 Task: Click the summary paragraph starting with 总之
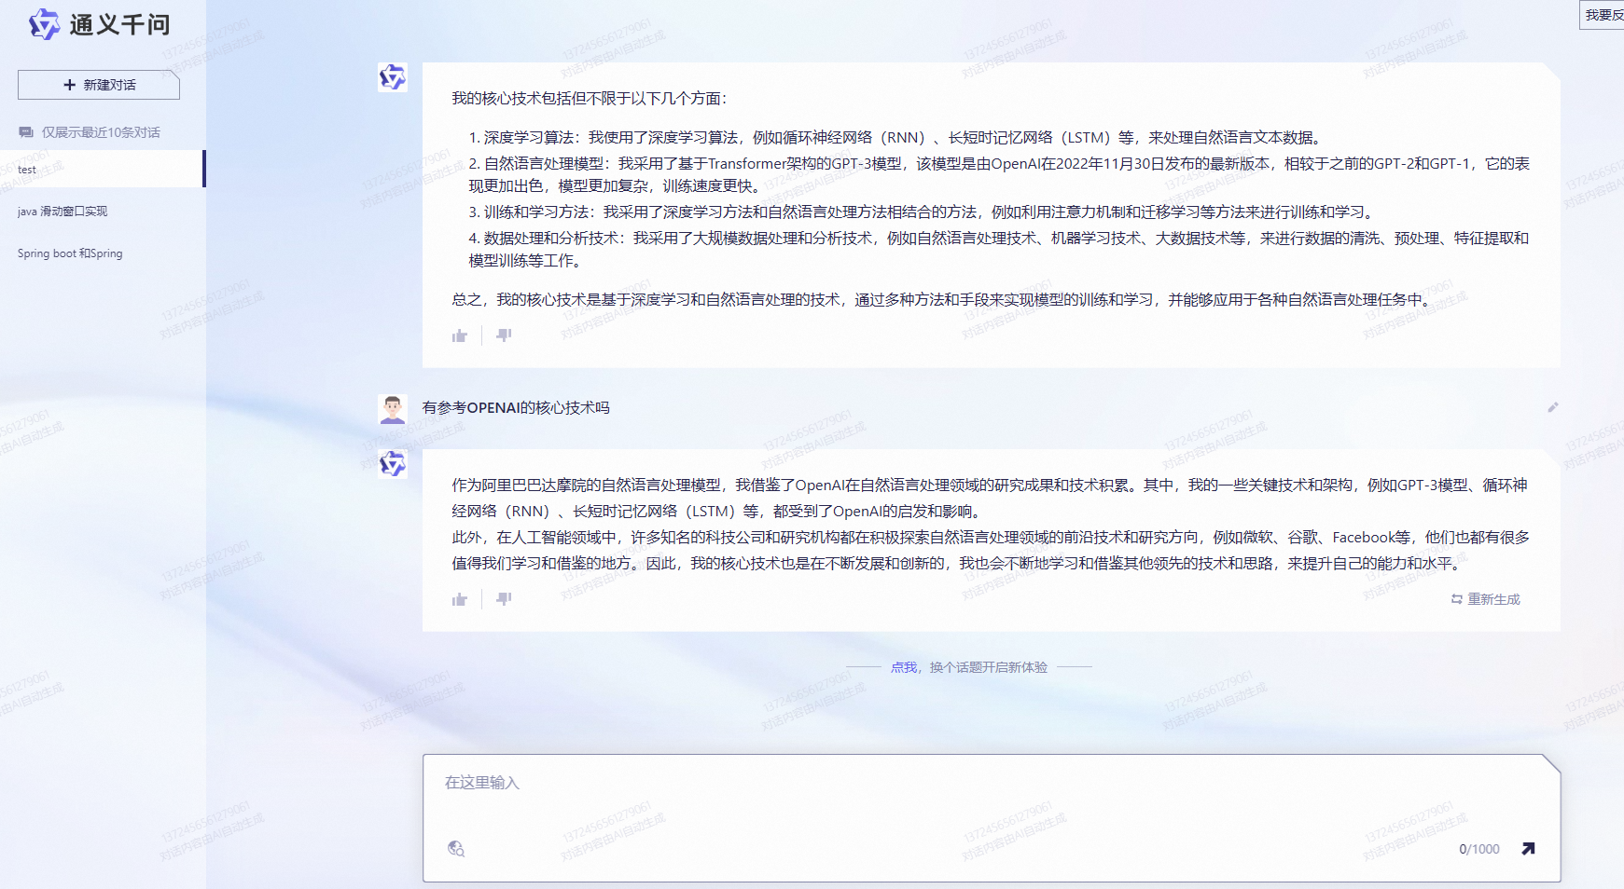point(944,300)
